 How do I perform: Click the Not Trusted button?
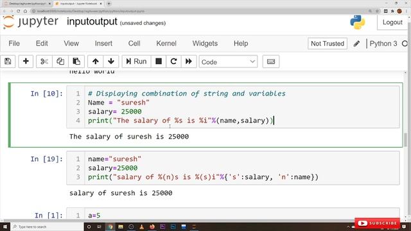tap(328, 44)
